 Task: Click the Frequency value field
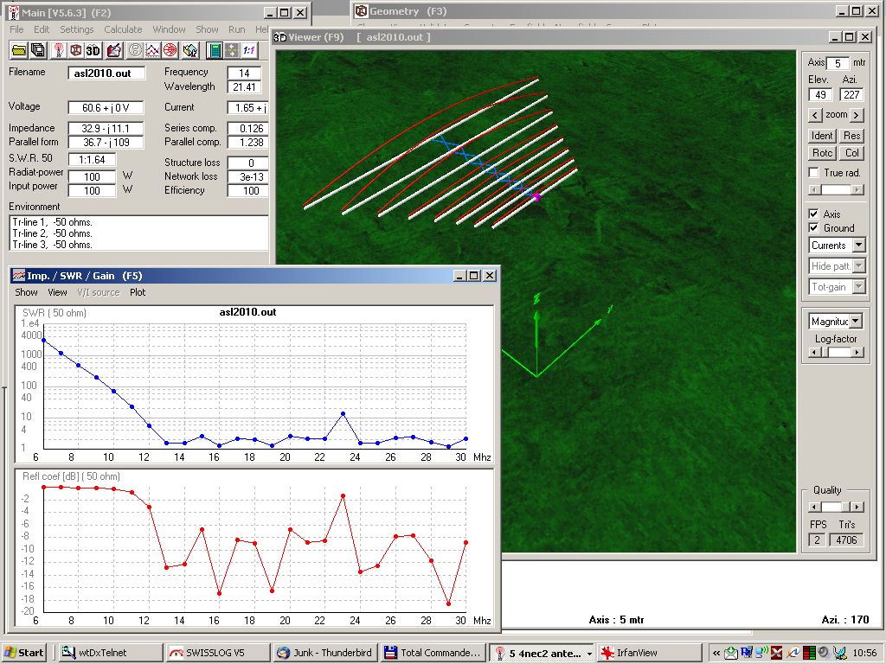244,73
